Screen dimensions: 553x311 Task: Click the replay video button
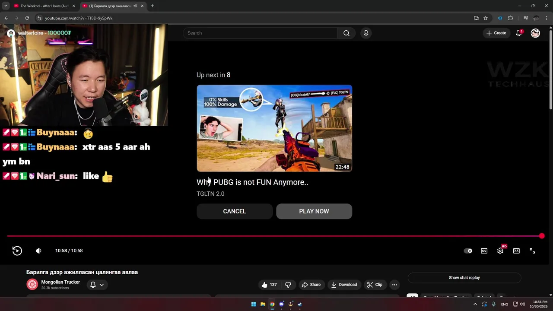(17, 251)
